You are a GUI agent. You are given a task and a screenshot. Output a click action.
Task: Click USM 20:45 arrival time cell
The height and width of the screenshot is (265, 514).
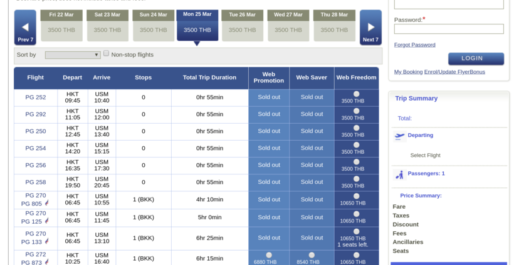click(102, 182)
